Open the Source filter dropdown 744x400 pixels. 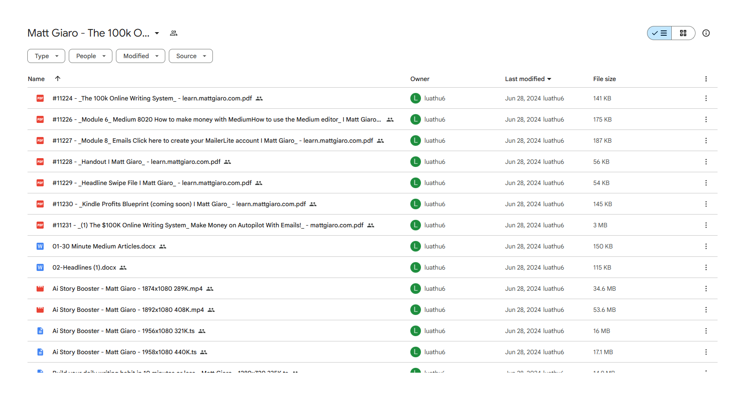click(x=191, y=56)
